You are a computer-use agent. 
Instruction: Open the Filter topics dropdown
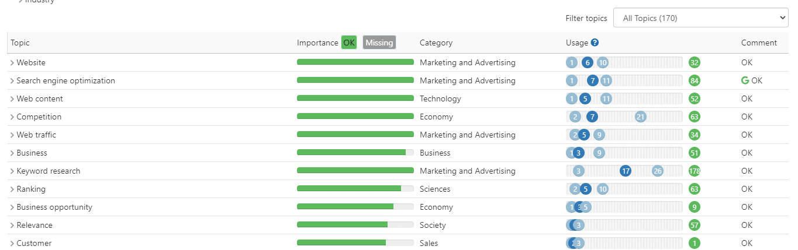point(700,18)
